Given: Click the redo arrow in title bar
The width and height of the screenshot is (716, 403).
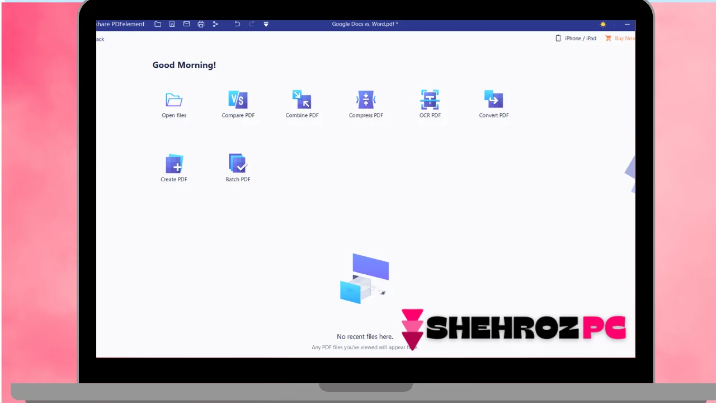Looking at the screenshot, I should 252,24.
